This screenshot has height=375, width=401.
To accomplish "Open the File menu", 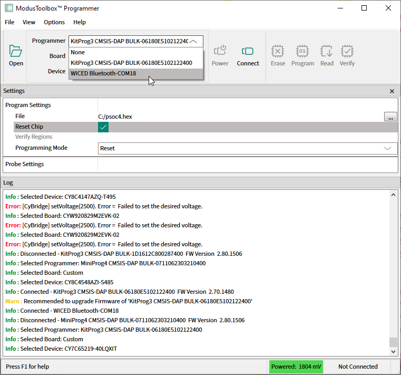I will [x=9, y=22].
